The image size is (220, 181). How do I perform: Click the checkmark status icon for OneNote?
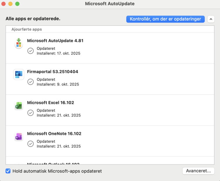click(31, 144)
